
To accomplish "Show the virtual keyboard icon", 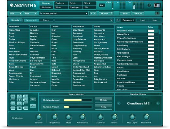I will coord(157,13).
